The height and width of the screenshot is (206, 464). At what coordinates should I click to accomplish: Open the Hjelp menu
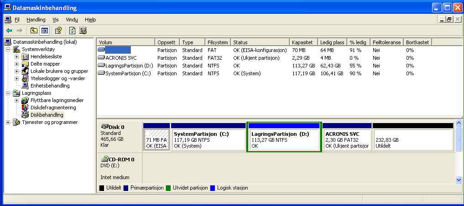click(x=90, y=20)
